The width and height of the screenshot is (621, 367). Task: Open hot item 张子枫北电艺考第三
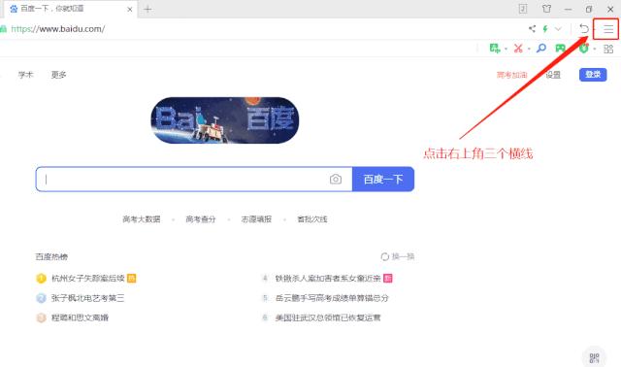tap(88, 298)
